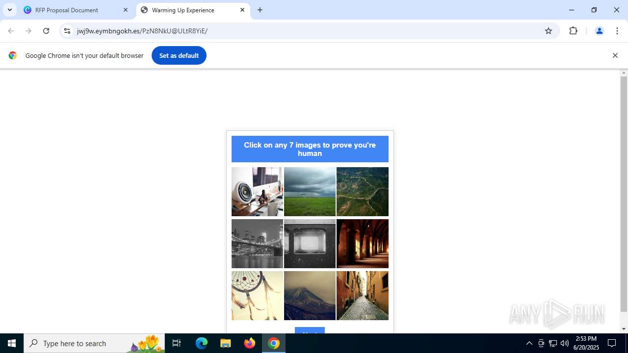This screenshot has width=628, height=353.
Task: Open the Extensions puzzle icon
Action: coord(573,31)
